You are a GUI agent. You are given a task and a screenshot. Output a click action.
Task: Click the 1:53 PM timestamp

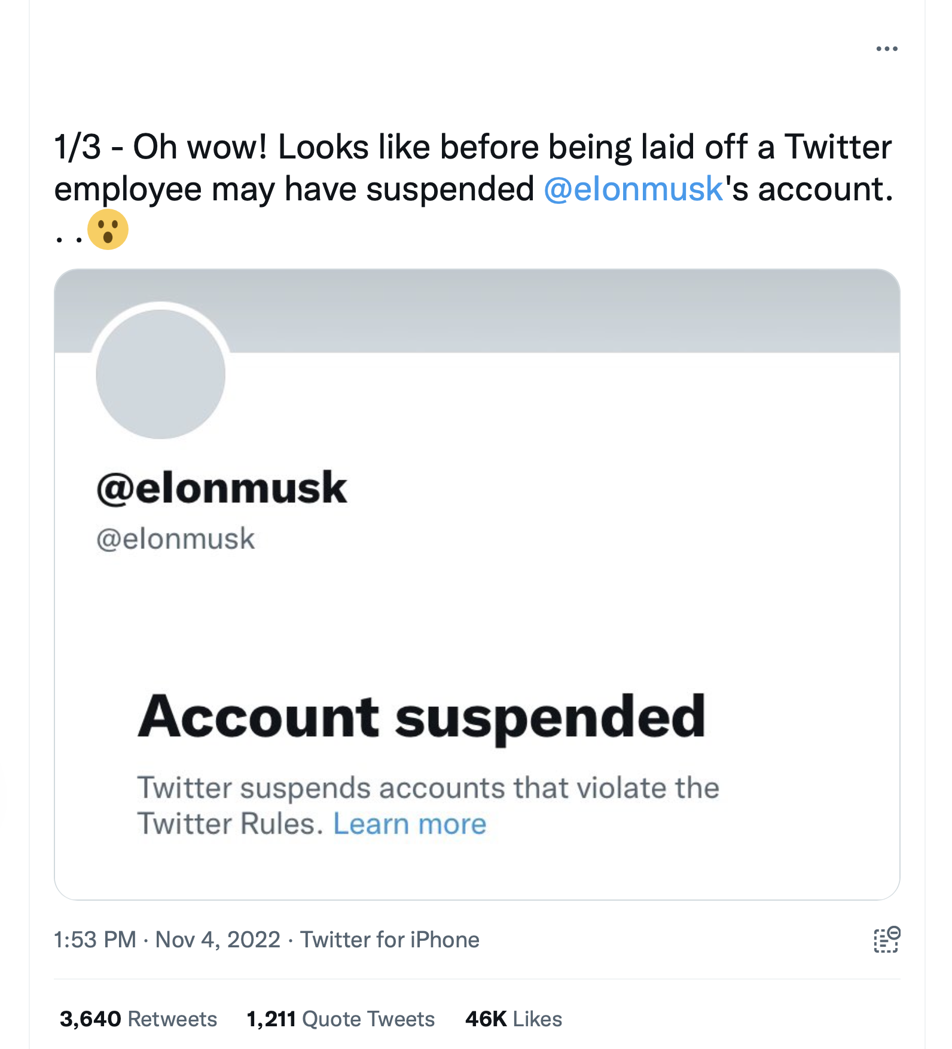tap(95, 940)
